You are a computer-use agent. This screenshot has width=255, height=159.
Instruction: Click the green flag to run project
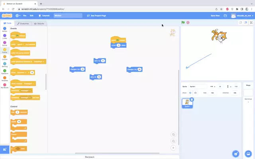coord(183,22)
